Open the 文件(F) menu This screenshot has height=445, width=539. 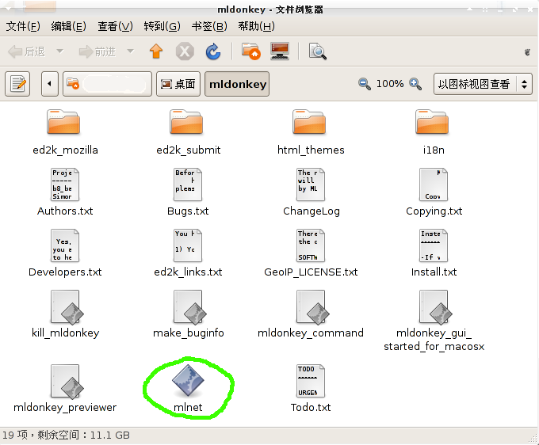tap(23, 26)
